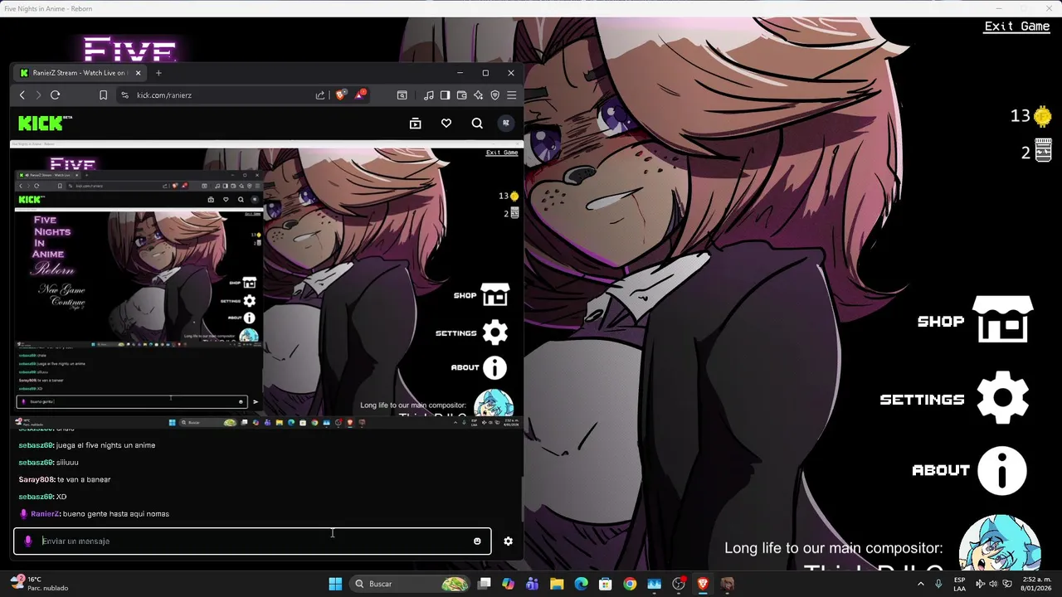
Task: Open Leo AI sparkle icon
Action: [478, 95]
